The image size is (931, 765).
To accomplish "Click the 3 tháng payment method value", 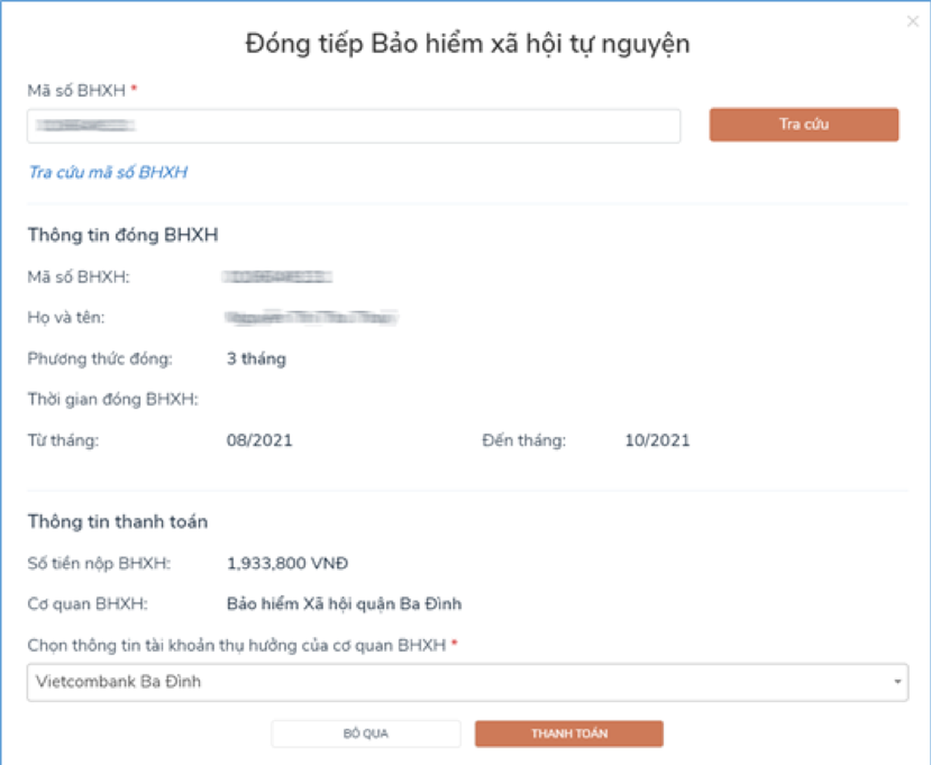I will pos(256,359).
